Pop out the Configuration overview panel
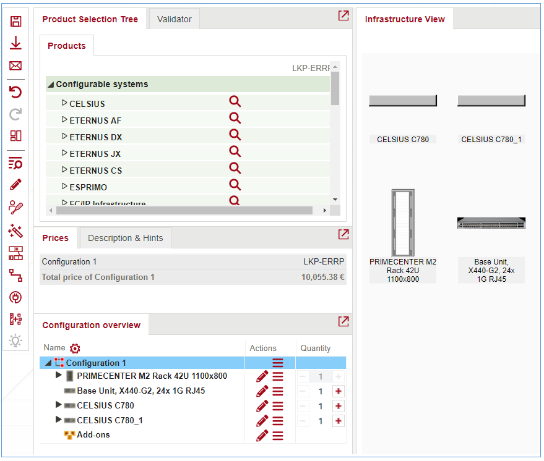Viewport: 544px width, 461px height. [343, 321]
